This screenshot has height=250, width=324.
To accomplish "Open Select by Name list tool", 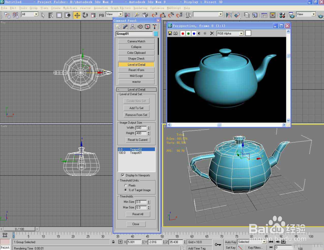I will pyautogui.click(x=51, y=15).
